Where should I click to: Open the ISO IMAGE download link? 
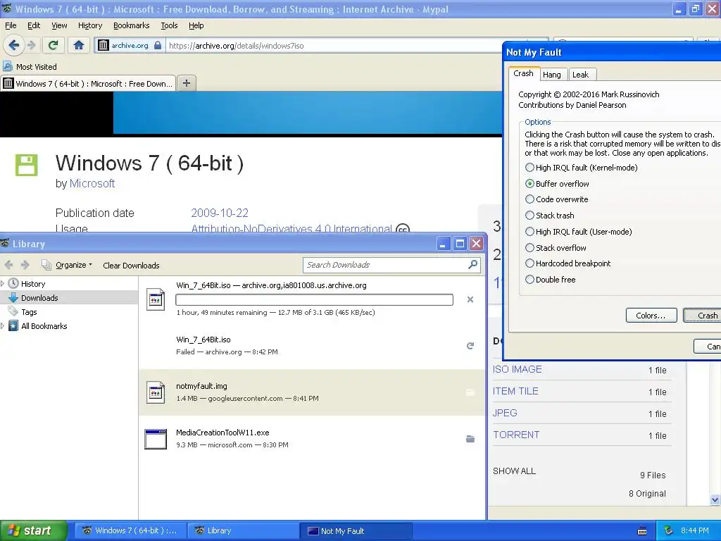(518, 369)
